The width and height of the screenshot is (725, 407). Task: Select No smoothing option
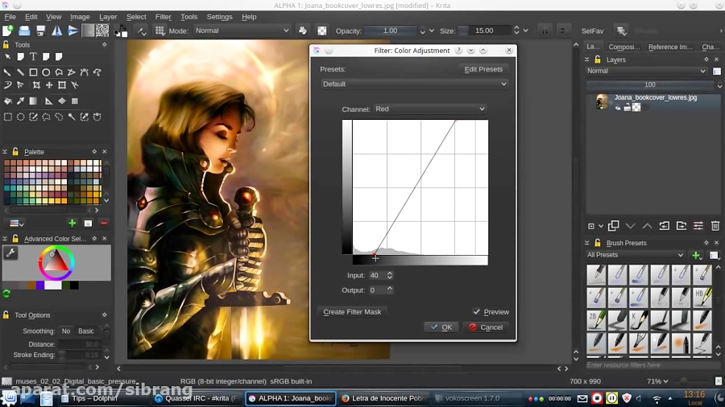(x=66, y=331)
